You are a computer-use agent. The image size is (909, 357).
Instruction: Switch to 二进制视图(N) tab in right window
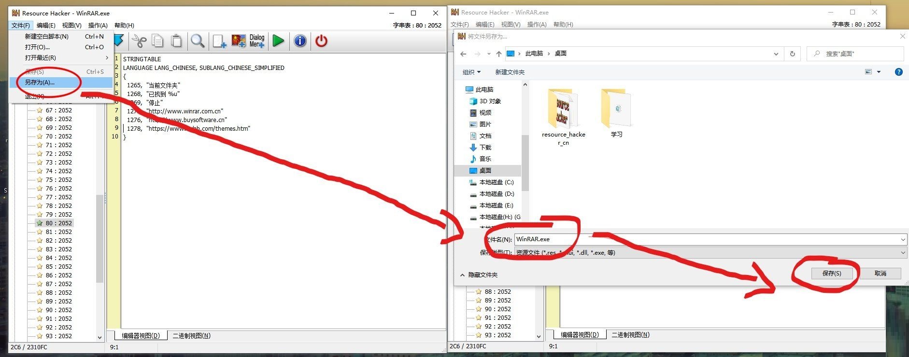[631, 335]
